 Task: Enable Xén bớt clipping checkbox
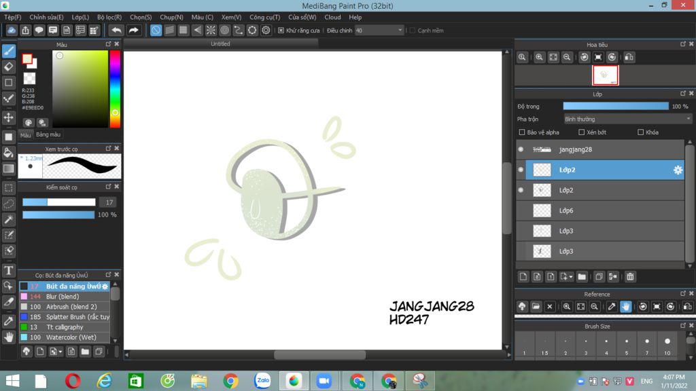coord(582,132)
